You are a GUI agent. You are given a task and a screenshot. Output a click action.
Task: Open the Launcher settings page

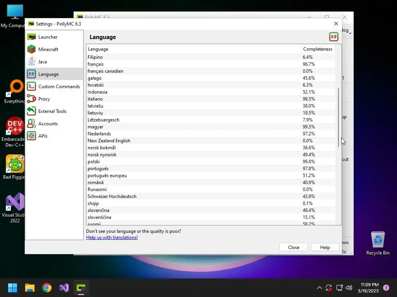pyautogui.click(x=54, y=37)
